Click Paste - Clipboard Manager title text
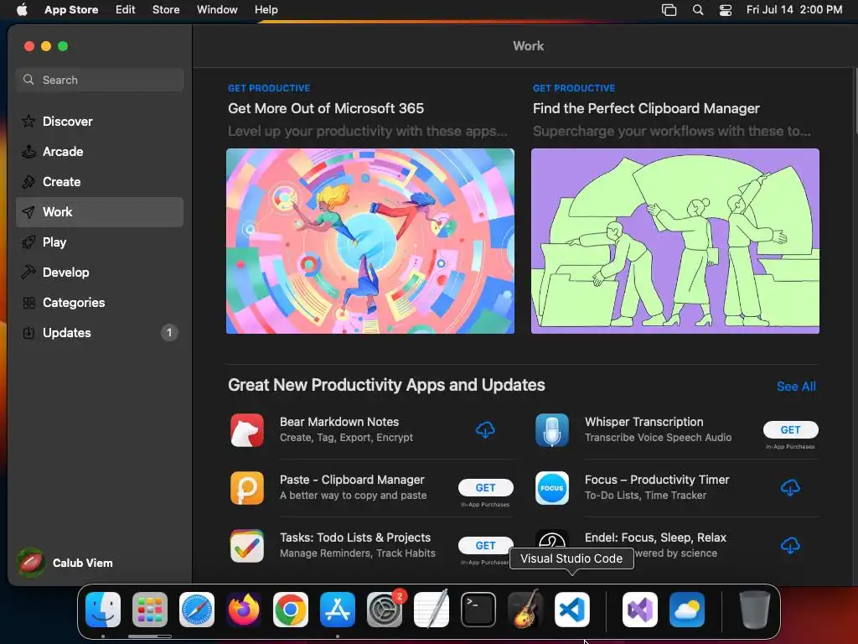Viewport: 858px width, 644px height. pyautogui.click(x=352, y=480)
